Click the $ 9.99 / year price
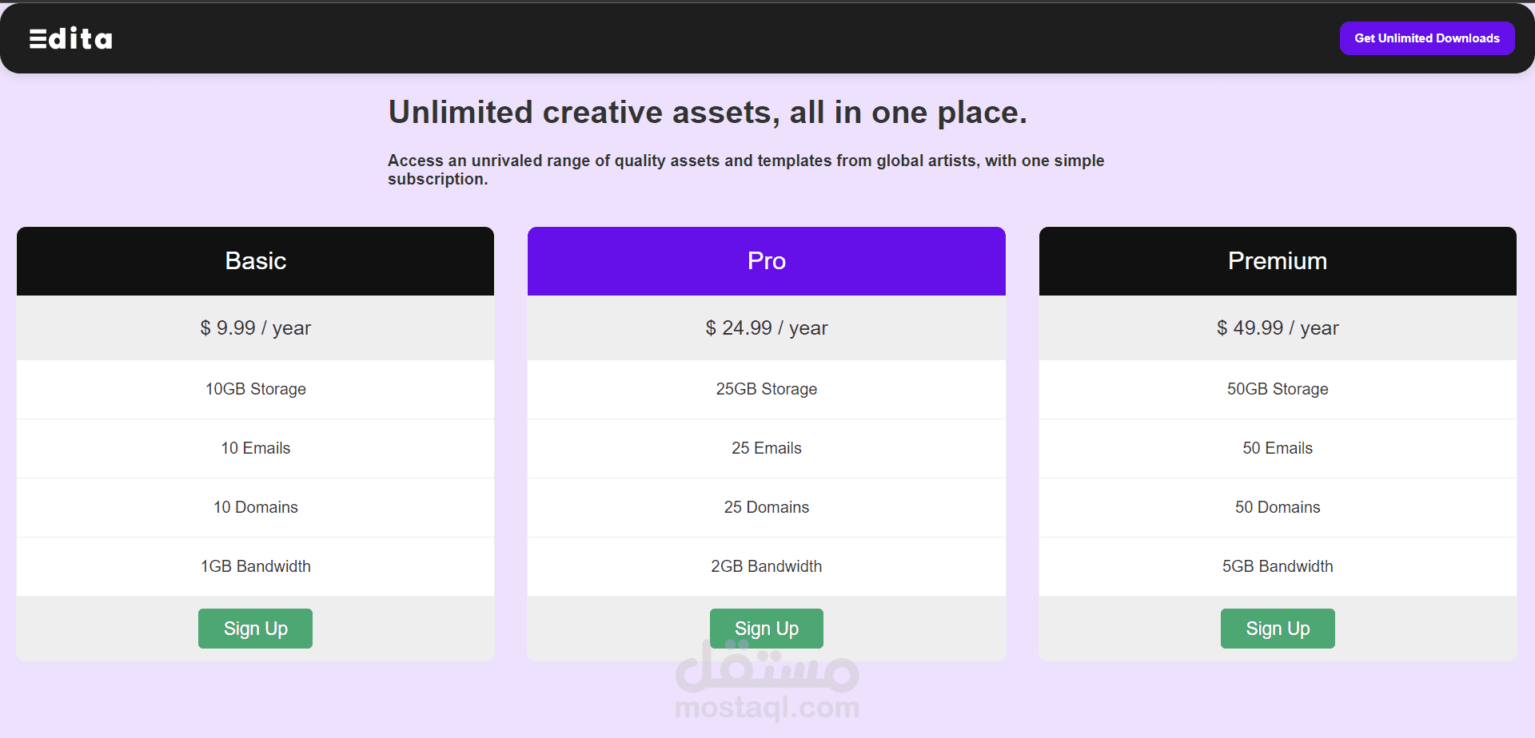This screenshot has height=738, width=1535. (x=255, y=328)
